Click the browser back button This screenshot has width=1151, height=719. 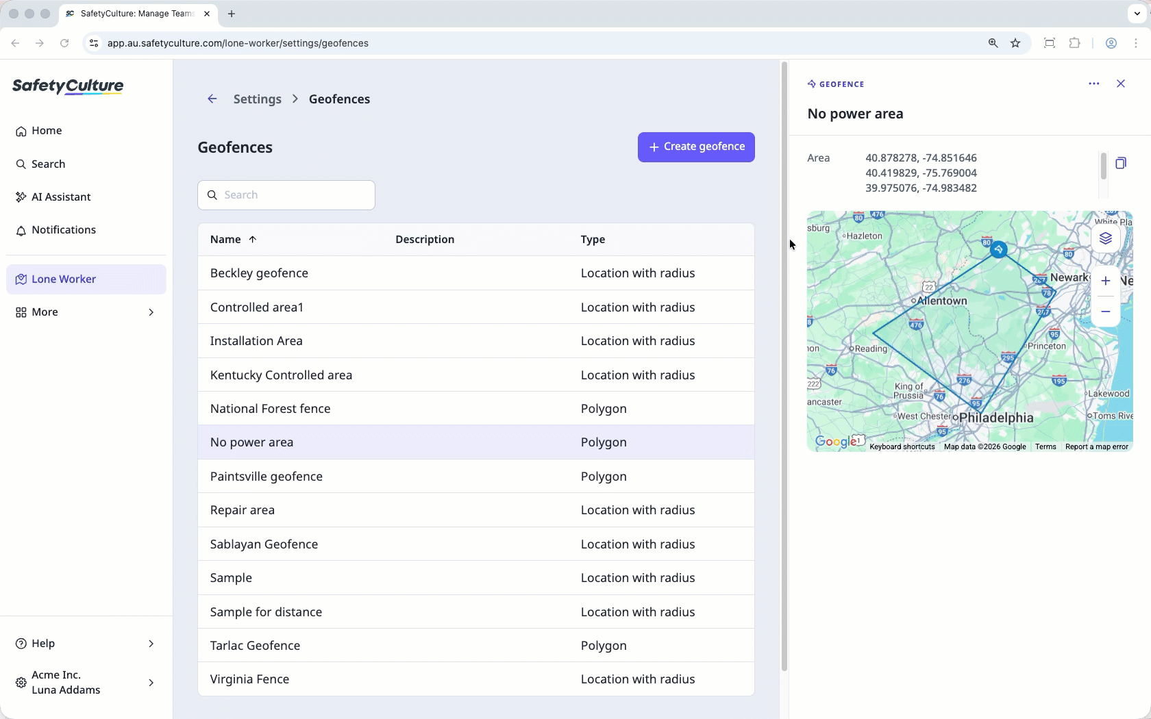tap(15, 43)
